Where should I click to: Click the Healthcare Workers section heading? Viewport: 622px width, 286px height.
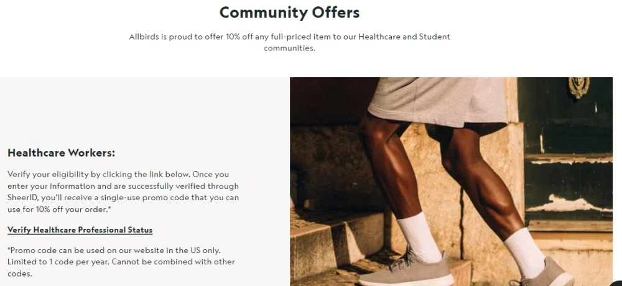pos(62,153)
